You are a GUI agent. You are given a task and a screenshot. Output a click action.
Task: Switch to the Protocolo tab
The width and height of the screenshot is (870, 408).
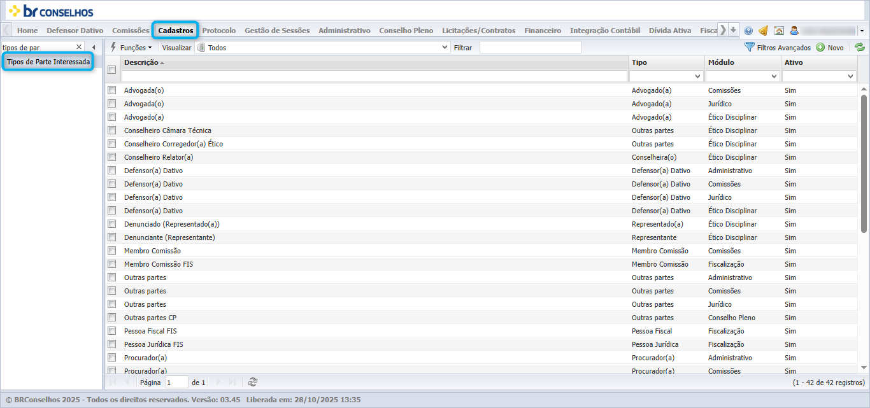pos(219,30)
